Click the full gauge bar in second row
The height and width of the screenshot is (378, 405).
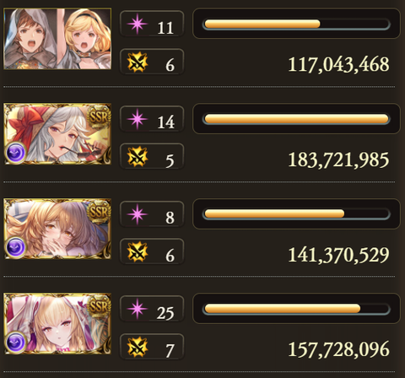point(296,119)
